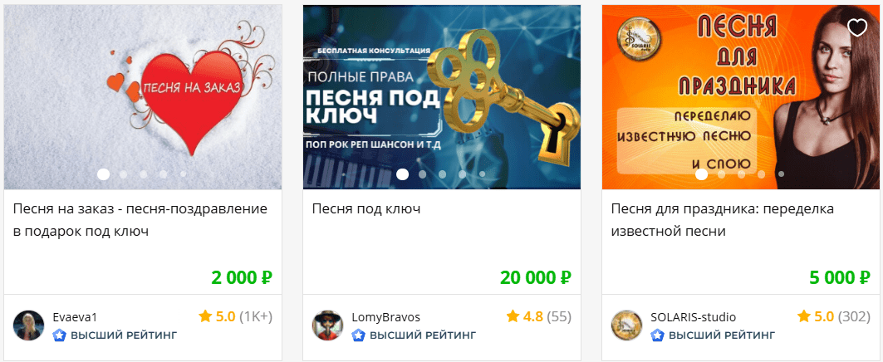Add the SOLARIS-studio song card to favorites with the heart icon
The height and width of the screenshot is (362, 883).
click(x=857, y=27)
